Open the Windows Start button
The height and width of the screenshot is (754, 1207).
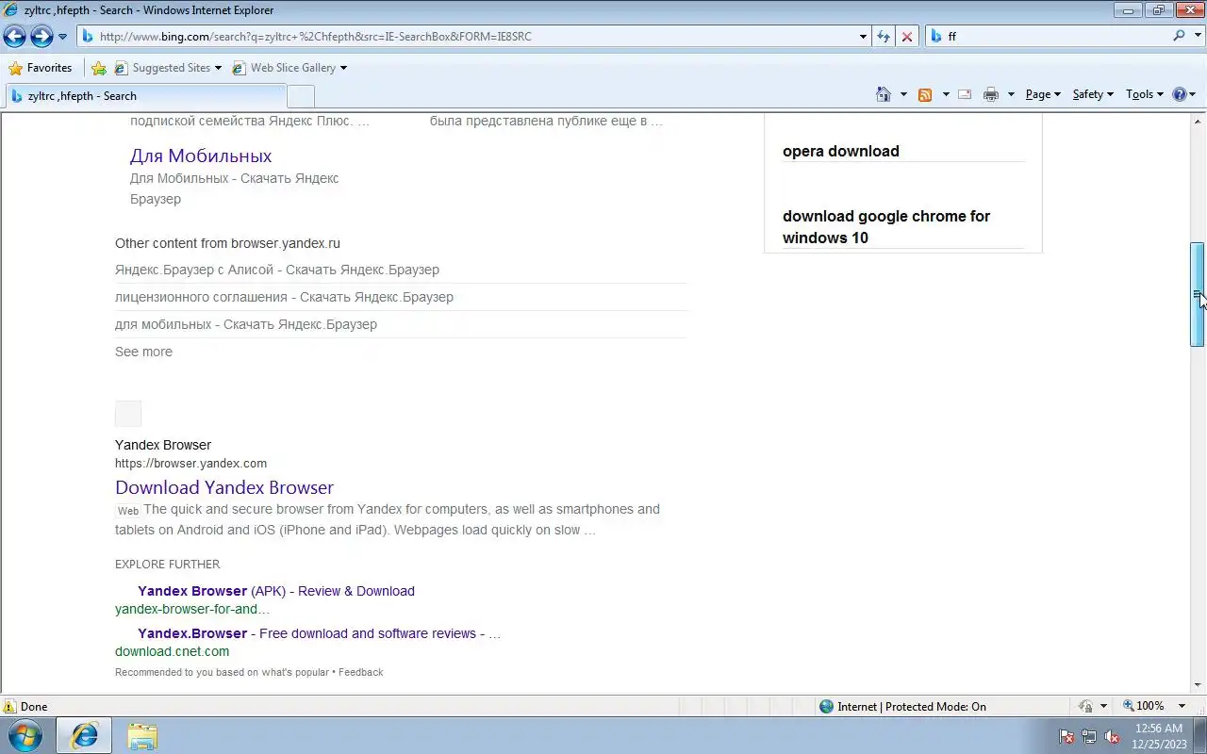tap(25, 735)
